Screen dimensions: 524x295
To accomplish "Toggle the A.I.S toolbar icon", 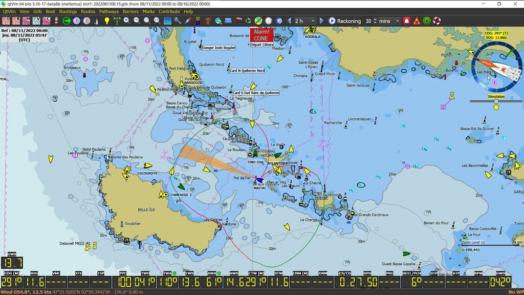I will click(x=117, y=20).
